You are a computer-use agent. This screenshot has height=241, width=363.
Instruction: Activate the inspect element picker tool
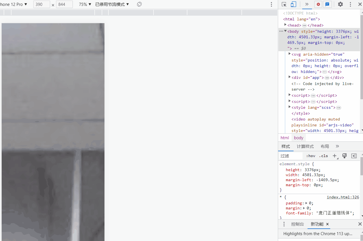pos(284,4)
